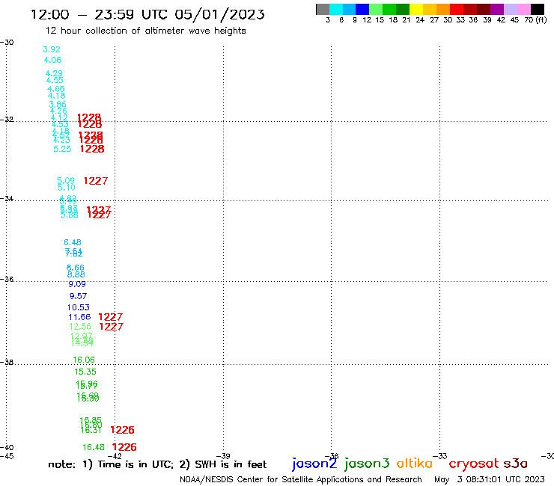The height and width of the screenshot is (486, 554).
Task: Select the 16.06 wave height reading
Action: tap(84, 360)
